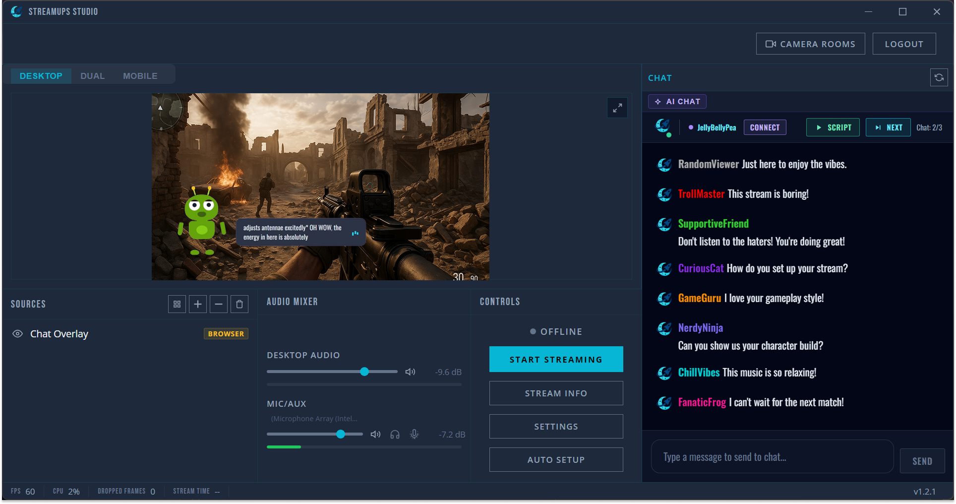Image resolution: width=956 pixels, height=504 pixels.
Task: Switch to the MOBILE tab
Action: (140, 75)
